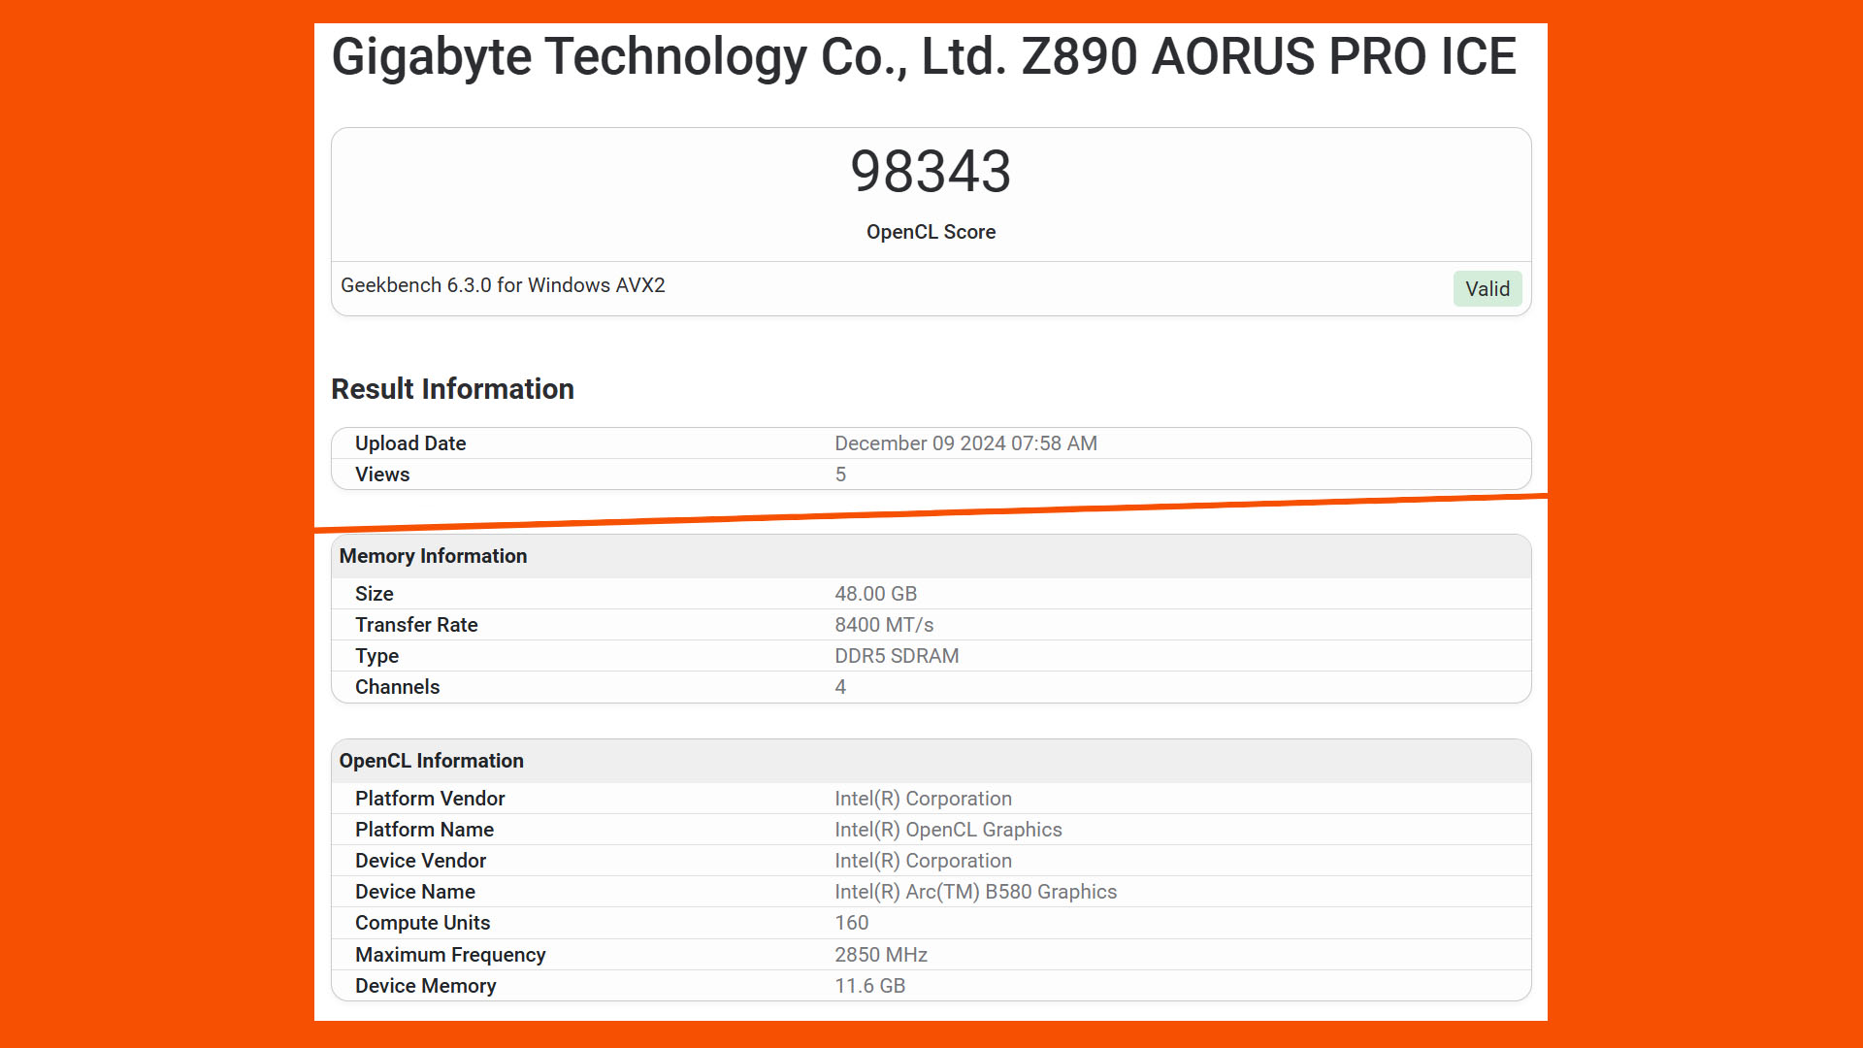1863x1048 pixels.
Task: Click the Views count value 5
Action: 838,474
